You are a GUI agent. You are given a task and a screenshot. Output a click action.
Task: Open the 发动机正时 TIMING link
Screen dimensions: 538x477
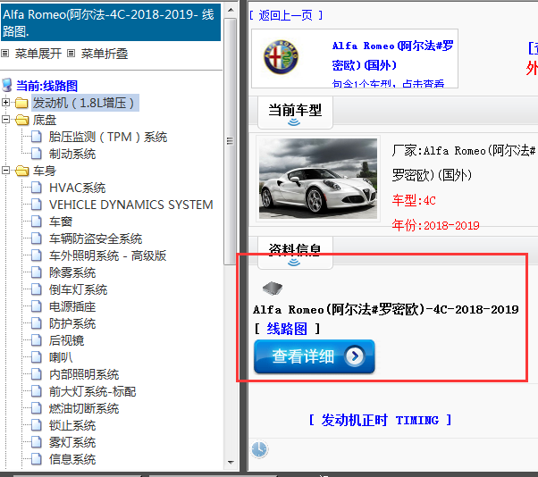[x=380, y=420]
